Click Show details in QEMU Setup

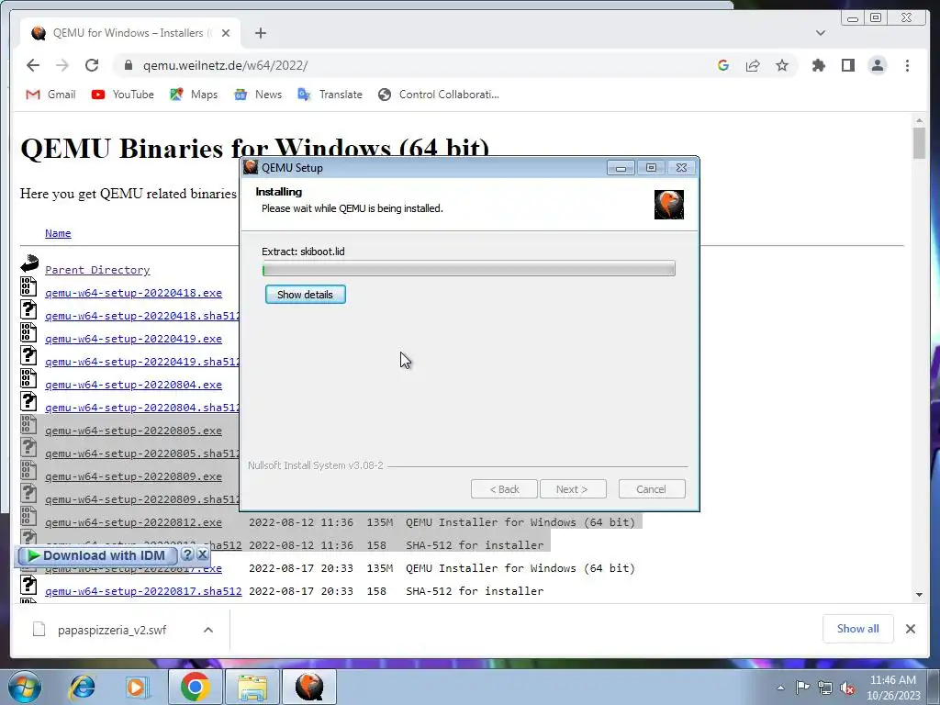click(305, 295)
